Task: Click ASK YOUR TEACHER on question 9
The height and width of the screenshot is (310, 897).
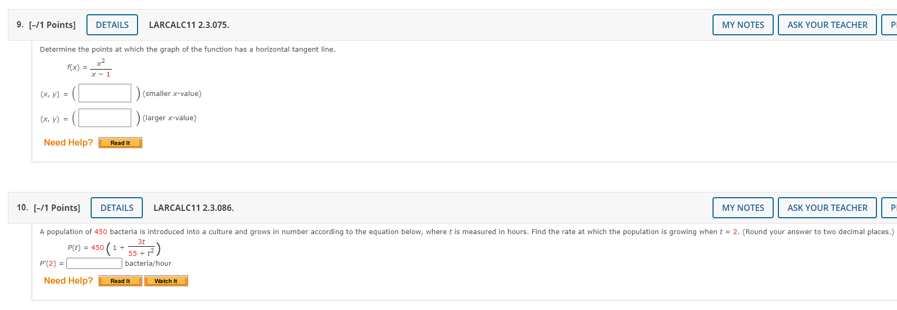Action: [827, 24]
